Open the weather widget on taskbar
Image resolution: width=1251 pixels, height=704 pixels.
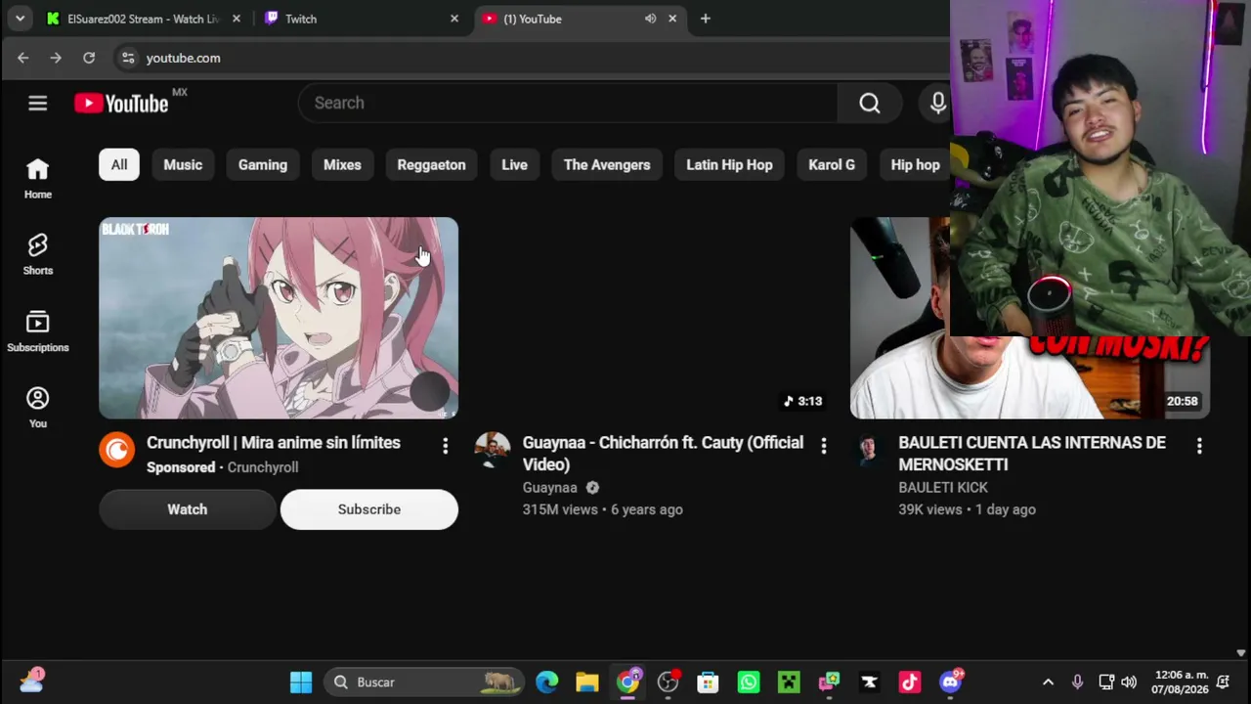(31, 682)
